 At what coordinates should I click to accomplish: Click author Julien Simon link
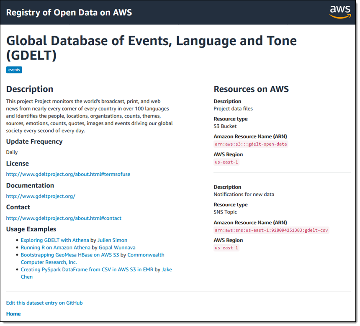click(x=112, y=240)
